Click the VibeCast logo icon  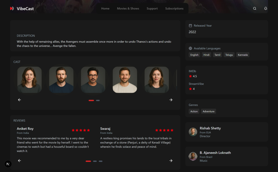point(12,9)
